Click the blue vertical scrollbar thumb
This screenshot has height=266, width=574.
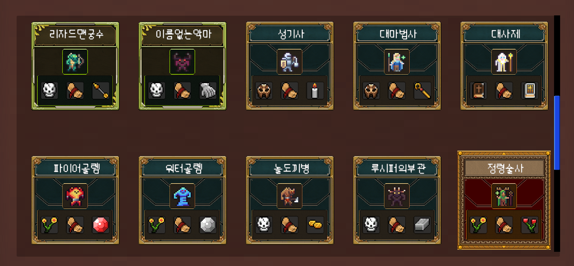[x=557, y=133]
